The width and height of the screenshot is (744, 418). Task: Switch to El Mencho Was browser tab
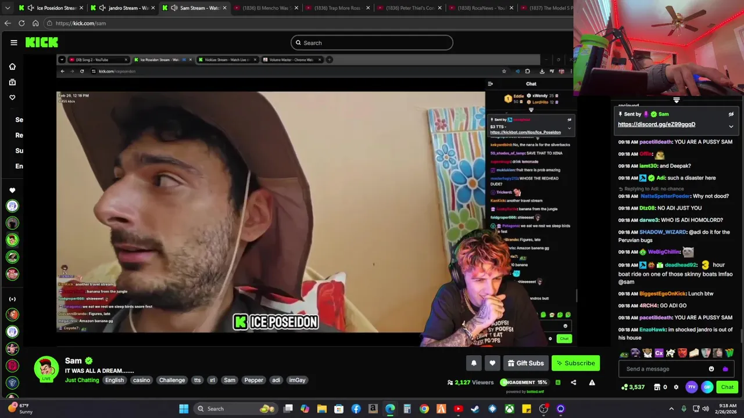tap(266, 8)
